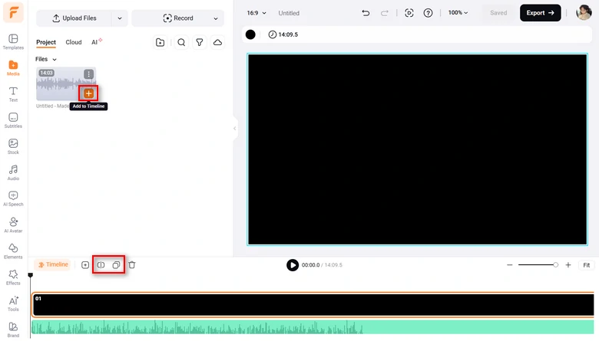
Task: Open the Brand sidebar panel
Action: pyautogui.click(x=13, y=330)
